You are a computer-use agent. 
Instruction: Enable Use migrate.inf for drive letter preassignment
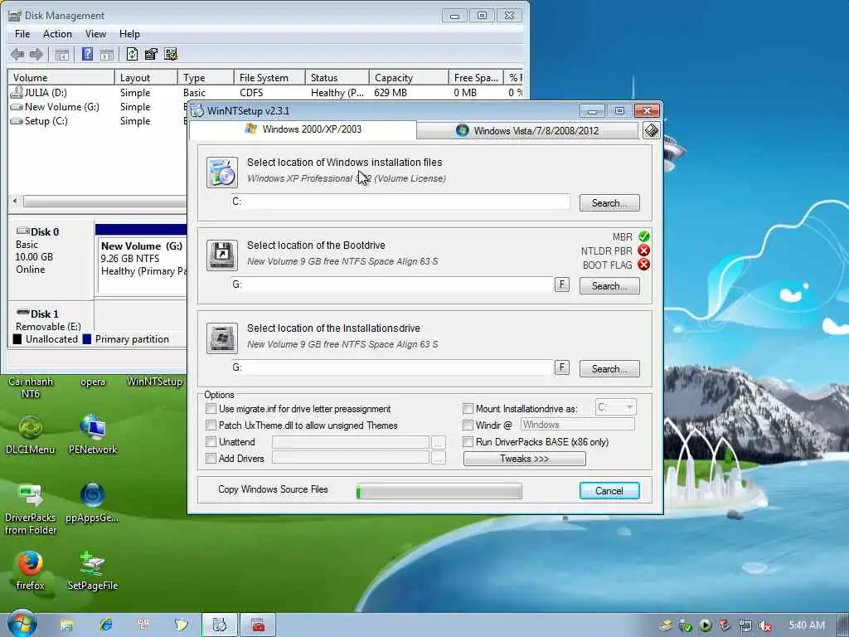[x=211, y=409]
